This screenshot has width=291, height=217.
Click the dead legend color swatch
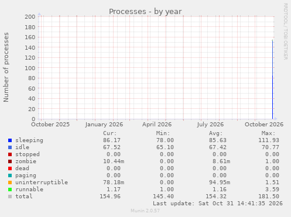click(10, 168)
